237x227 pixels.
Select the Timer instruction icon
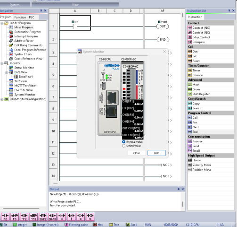point(190,70)
